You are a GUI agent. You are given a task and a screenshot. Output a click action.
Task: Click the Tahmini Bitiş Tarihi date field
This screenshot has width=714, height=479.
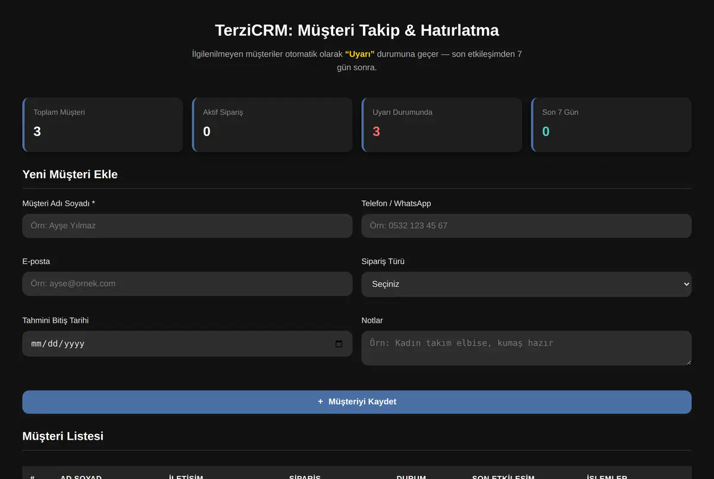coord(187,344)
